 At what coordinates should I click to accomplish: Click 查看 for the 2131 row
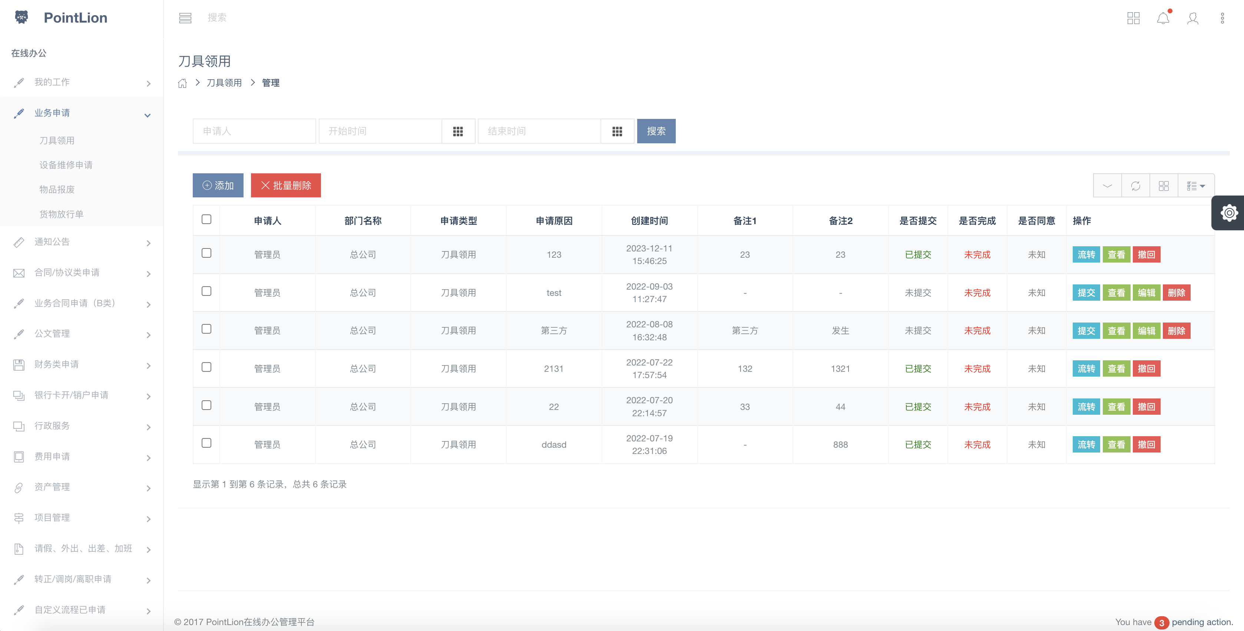click(1116, 369)
